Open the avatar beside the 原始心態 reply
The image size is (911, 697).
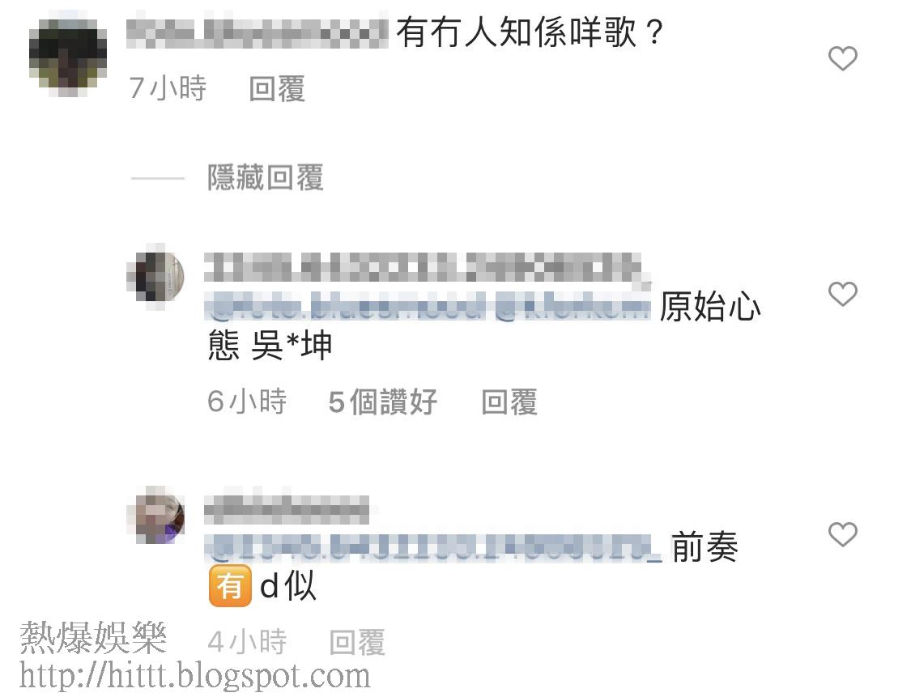click(155, 277)
